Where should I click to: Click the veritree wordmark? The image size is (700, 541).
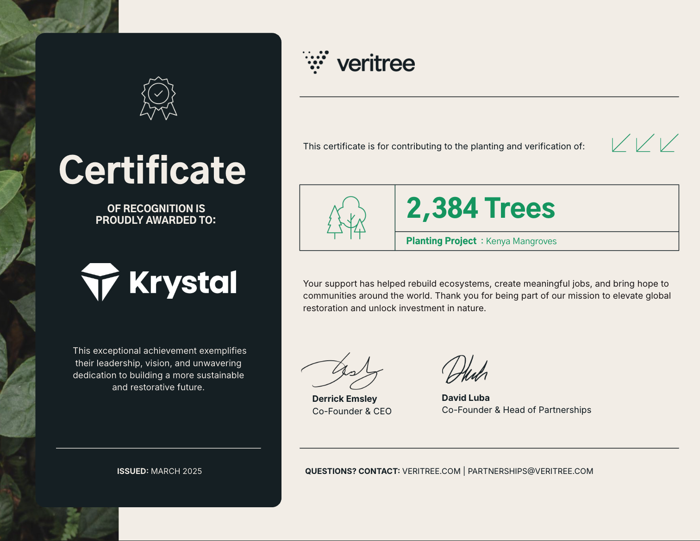click(x=376, y=63)
